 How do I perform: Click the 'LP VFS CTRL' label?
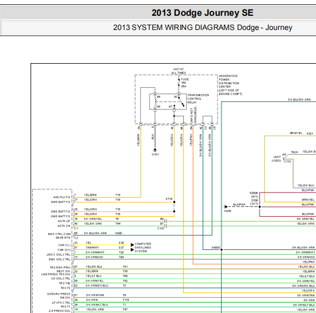point(61,302)
